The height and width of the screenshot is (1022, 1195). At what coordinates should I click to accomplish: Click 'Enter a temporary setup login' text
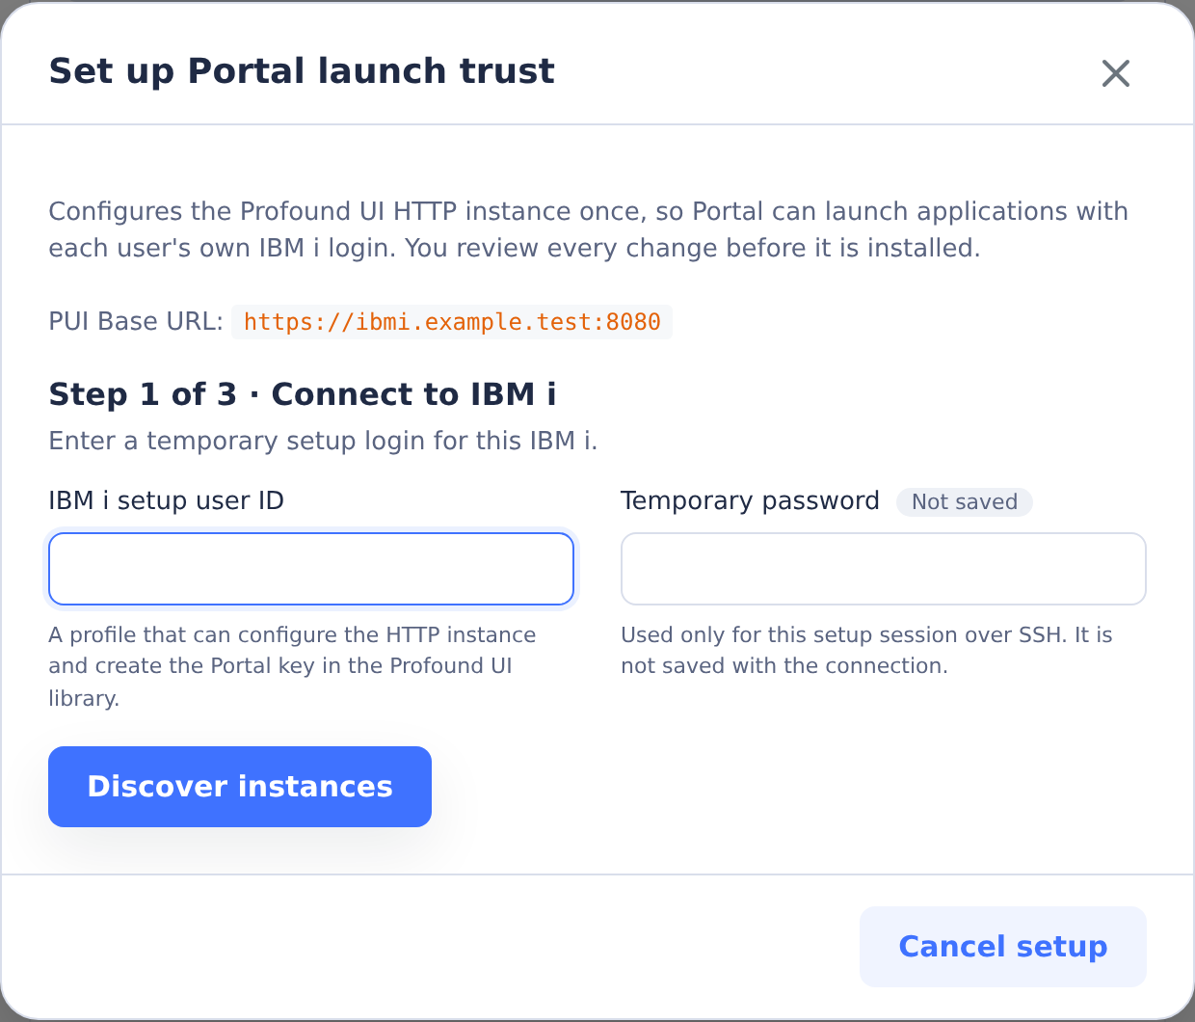click(x=323, y=442)
